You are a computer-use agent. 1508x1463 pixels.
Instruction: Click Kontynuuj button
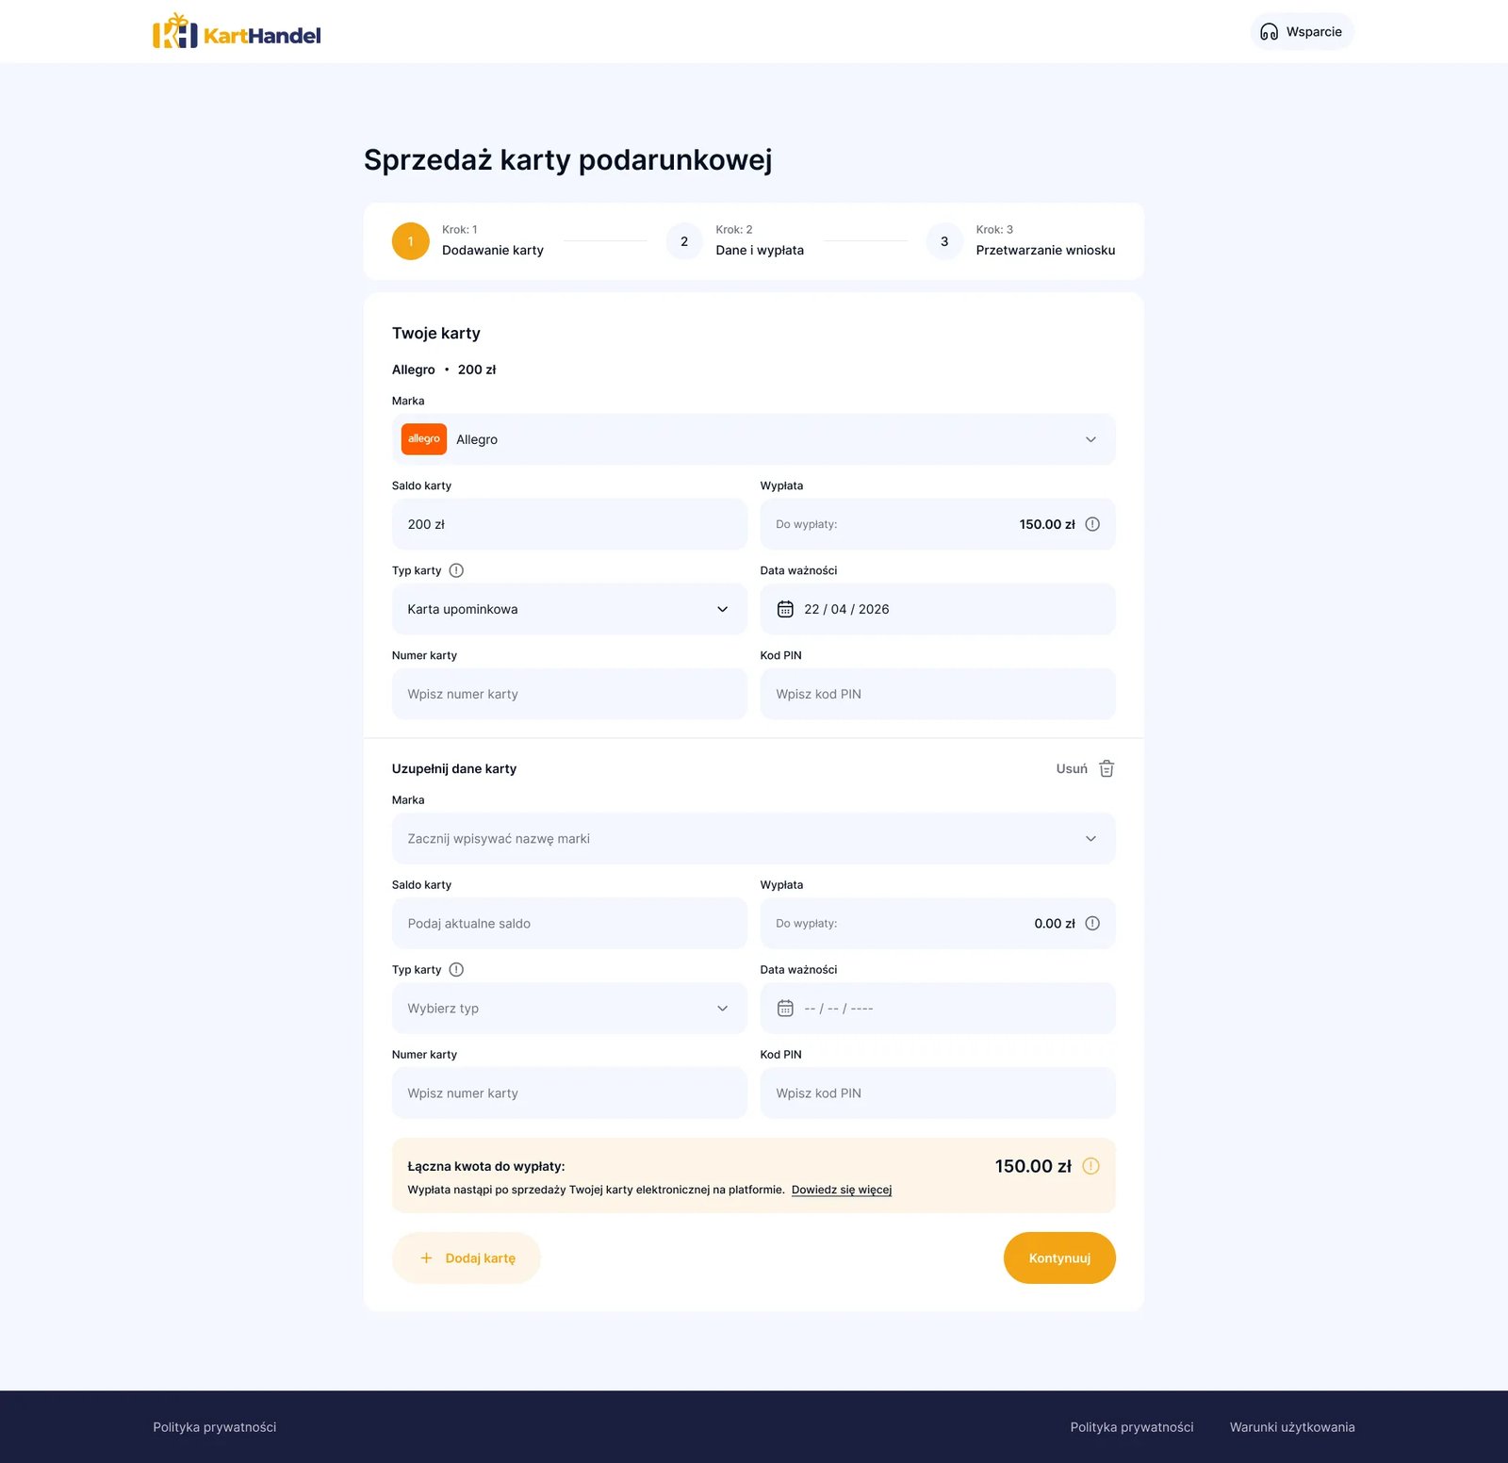1059,1258
